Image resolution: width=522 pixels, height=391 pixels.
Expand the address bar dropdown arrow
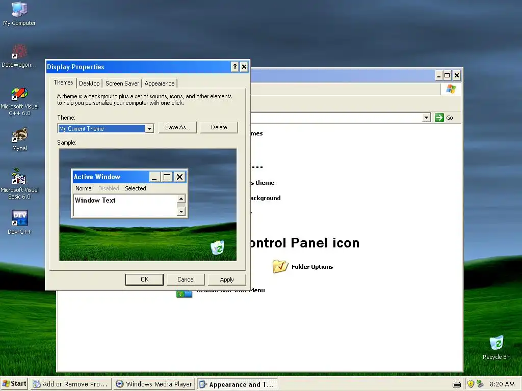pyautogui.click(x=427, y=118)
